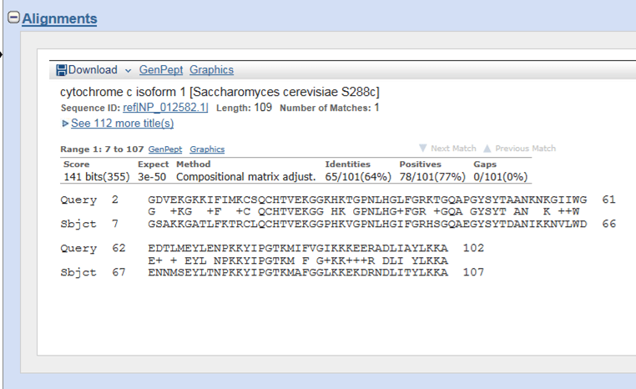This screenshot has height=389, width=636.
Task: Collapse the Alignments section with minus icon
Action: pyautogui.click(x=13, y=18)
